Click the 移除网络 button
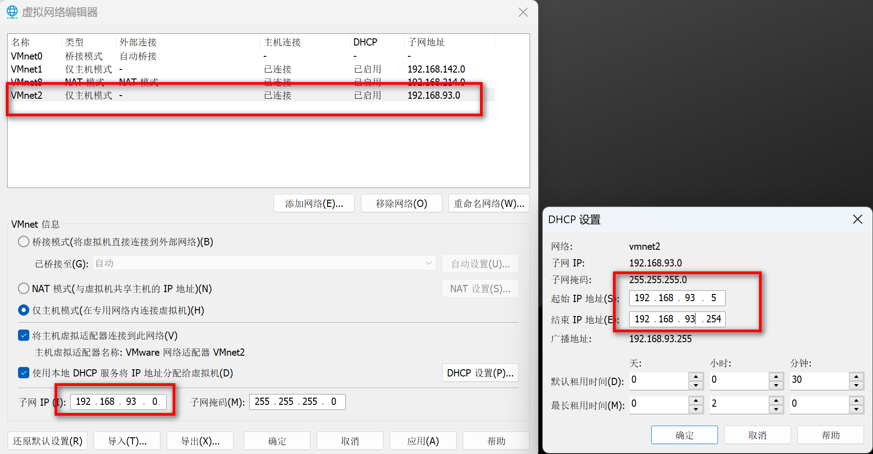873x454 pixels. (401, 203)
